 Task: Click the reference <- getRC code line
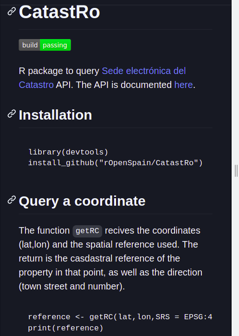[120, 317]
